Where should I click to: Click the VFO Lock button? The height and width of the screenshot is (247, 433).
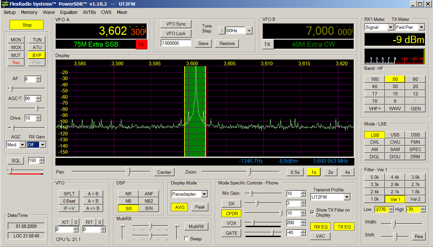(x=176, y=33)
